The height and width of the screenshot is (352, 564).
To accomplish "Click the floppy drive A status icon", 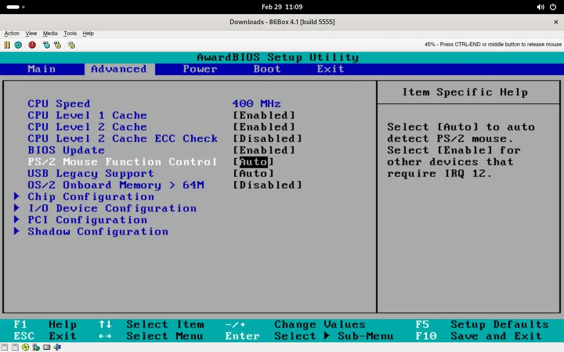I will tap(4, 347).
